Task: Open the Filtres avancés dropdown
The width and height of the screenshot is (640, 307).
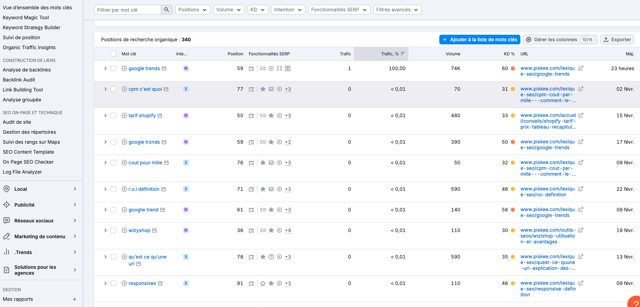Action: point(397,10)
